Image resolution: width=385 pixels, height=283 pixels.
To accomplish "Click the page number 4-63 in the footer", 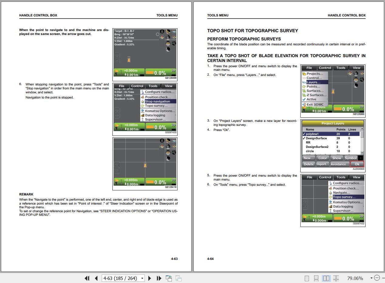I will [x=174, y=259].
